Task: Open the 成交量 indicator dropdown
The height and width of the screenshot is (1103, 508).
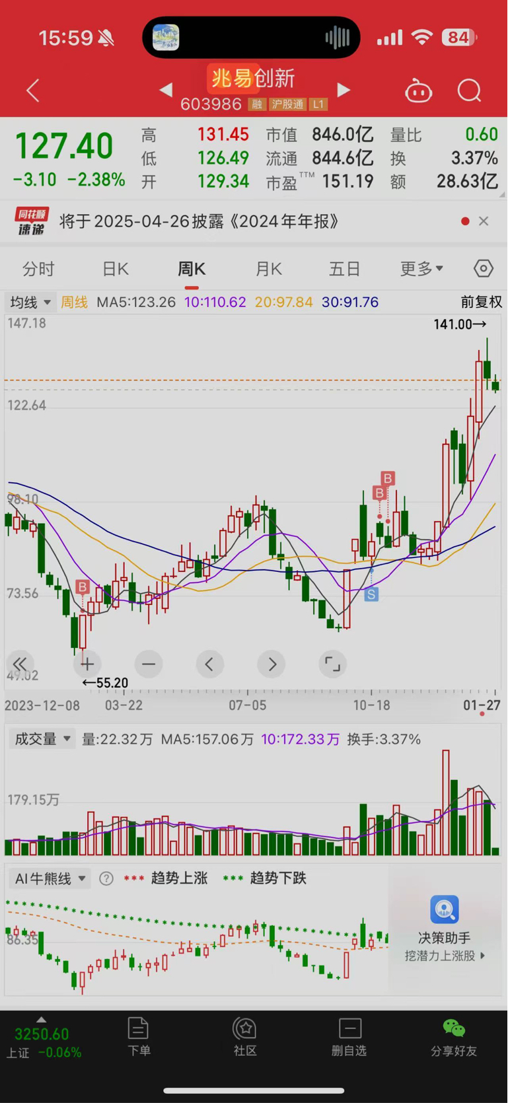Action: pyautogui.click(x=42, y=739)
